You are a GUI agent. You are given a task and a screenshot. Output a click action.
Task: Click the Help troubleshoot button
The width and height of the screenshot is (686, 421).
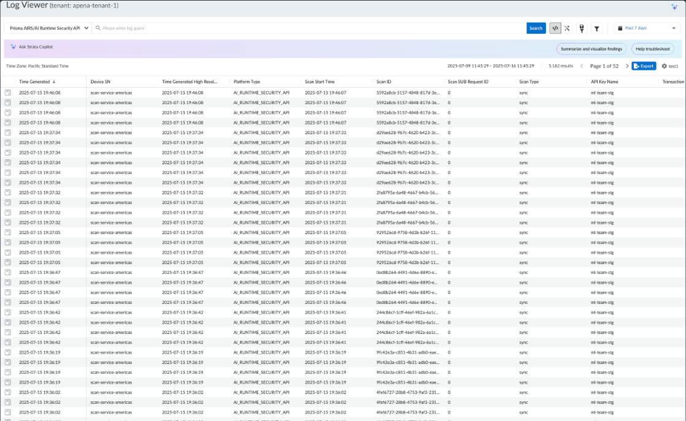coord(652,49)
